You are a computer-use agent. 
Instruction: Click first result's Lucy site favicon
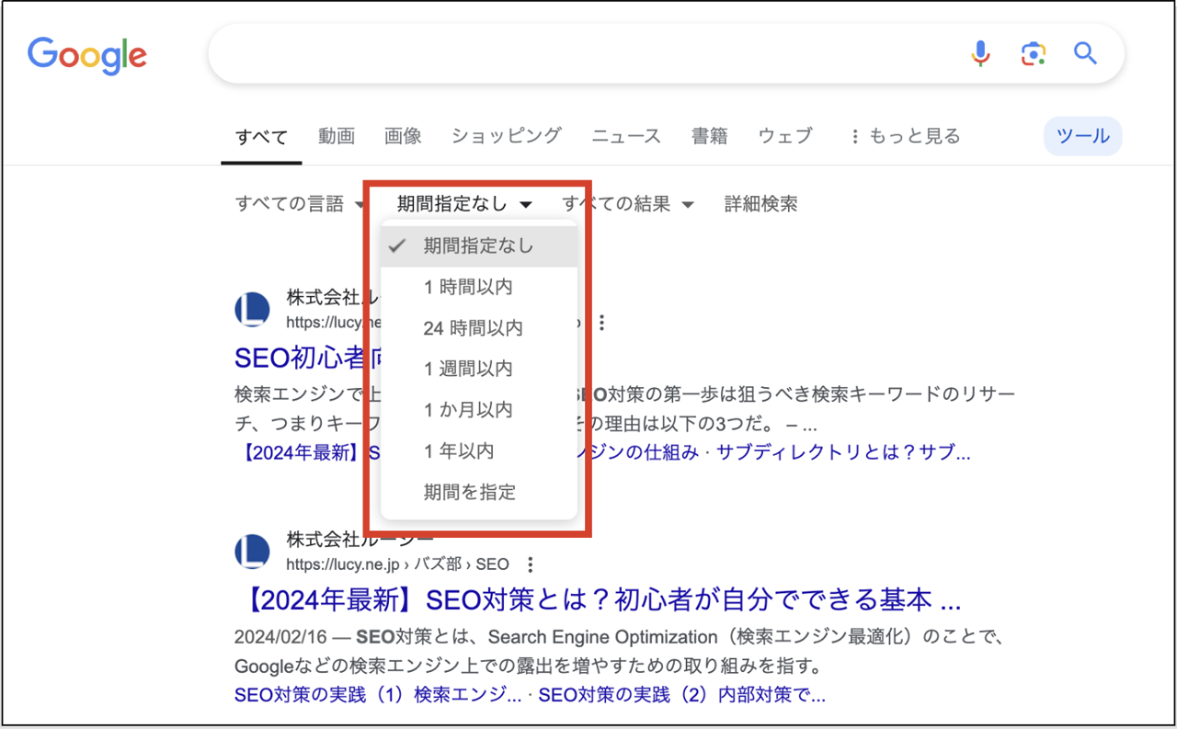click(252, 310)
